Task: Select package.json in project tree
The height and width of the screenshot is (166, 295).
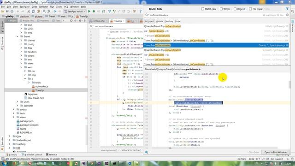Action: click(x=25, y=121)
